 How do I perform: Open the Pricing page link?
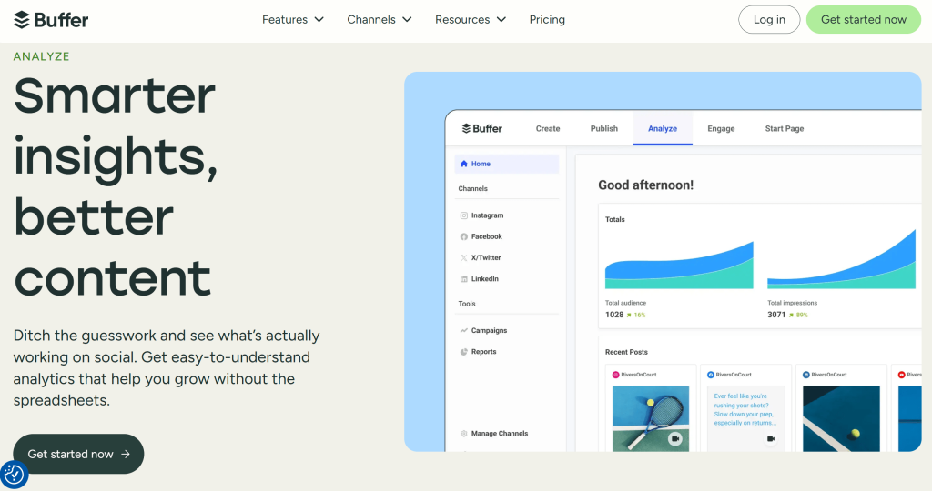point(547,20)
